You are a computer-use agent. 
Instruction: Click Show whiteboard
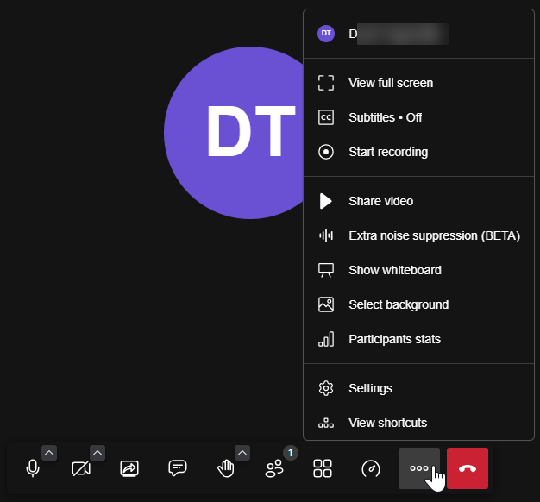[x=394, y=270]
